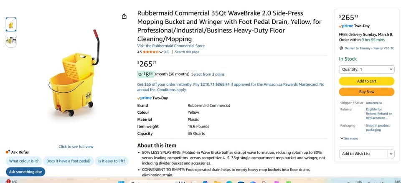Open the weather widget showing 8°C

pos(11,181)
